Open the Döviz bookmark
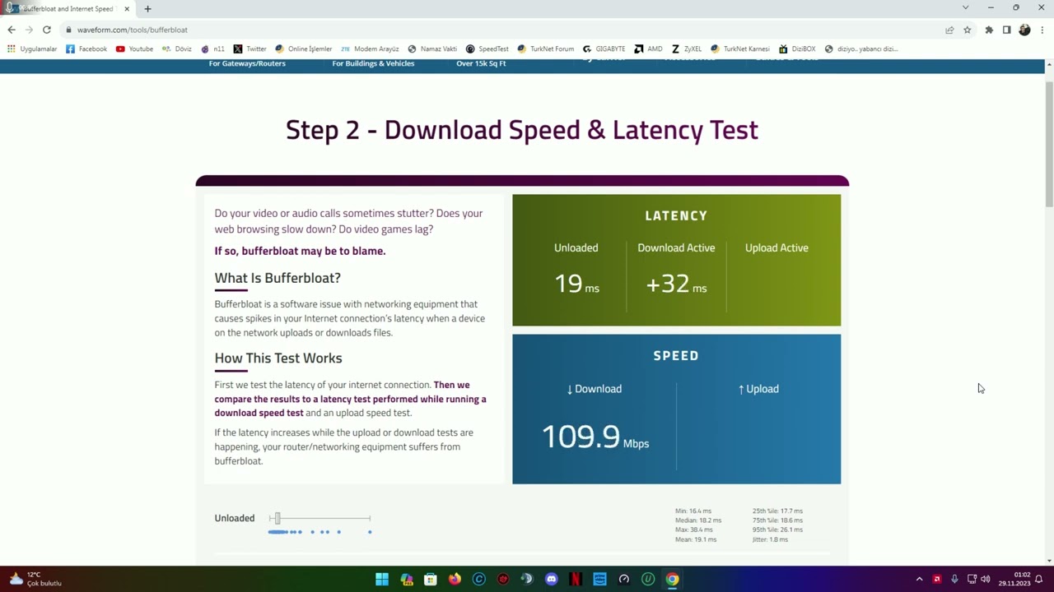Screen dimensions: 1054x592 pyautogui.click(x=176, y=49)
